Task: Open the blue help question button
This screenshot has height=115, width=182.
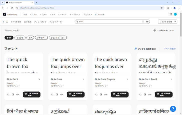Action: (x=173, y=109)
